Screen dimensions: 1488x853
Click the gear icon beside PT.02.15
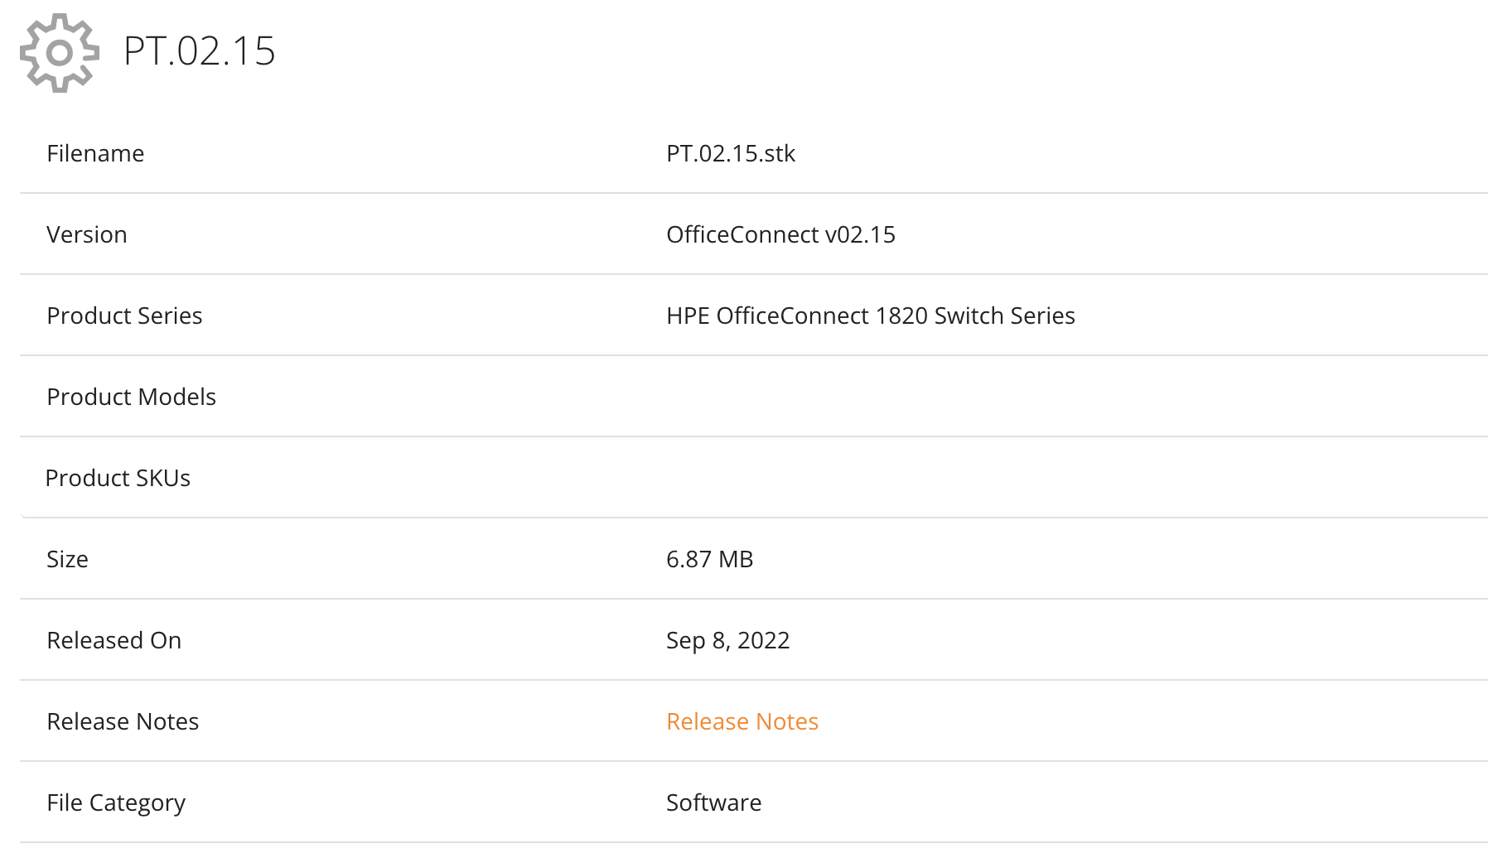pos(60,52)
